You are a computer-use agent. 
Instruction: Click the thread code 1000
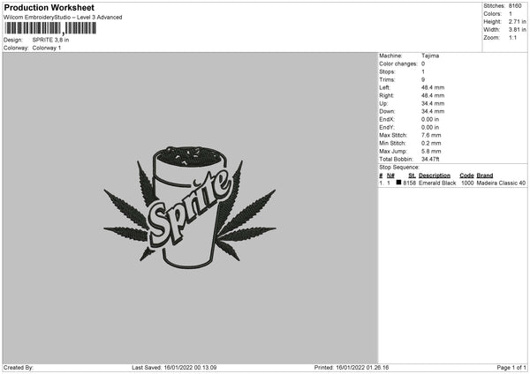[467, 183]
